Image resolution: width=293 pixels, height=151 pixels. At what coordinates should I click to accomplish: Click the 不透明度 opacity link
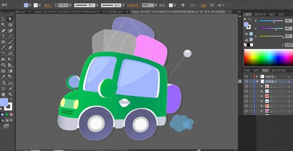click(133, 6)
